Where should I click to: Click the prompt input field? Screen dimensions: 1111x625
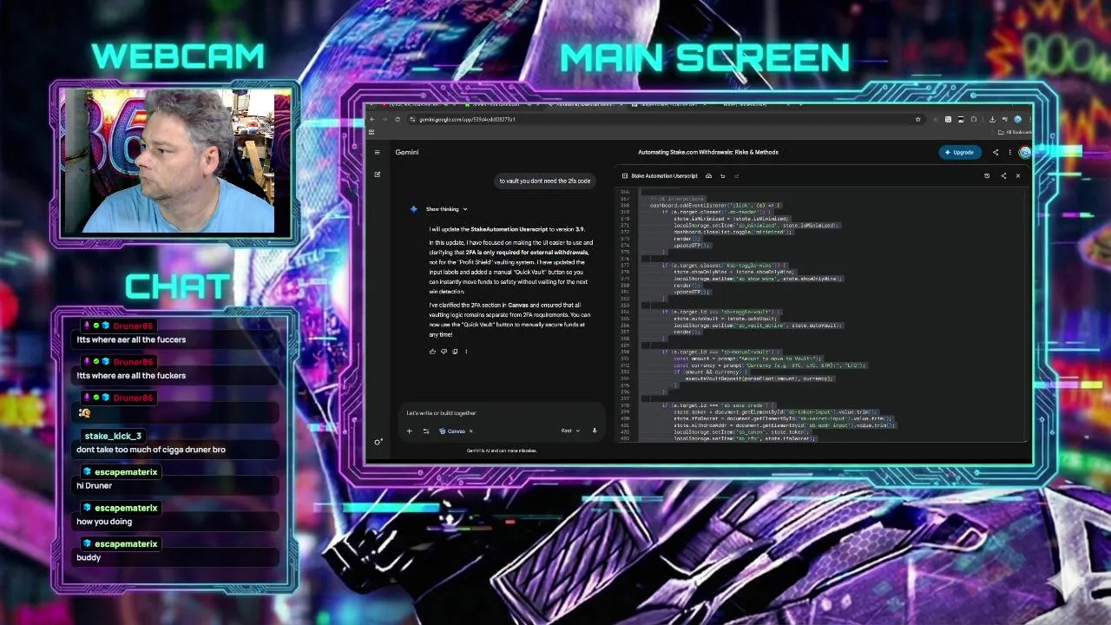[x=503, y=413]
